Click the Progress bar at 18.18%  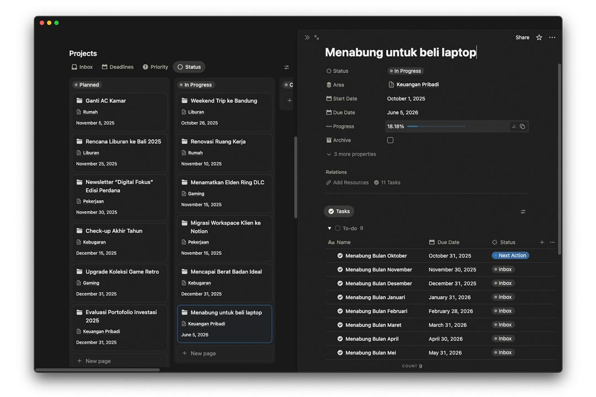(x=435, y=126)
